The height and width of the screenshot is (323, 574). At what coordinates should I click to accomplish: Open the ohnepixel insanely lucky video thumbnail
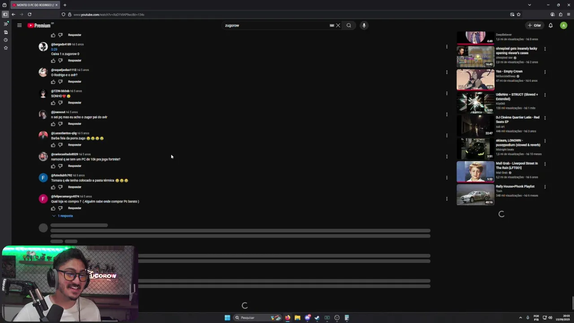pyautogui.click(x=475, y=57)
